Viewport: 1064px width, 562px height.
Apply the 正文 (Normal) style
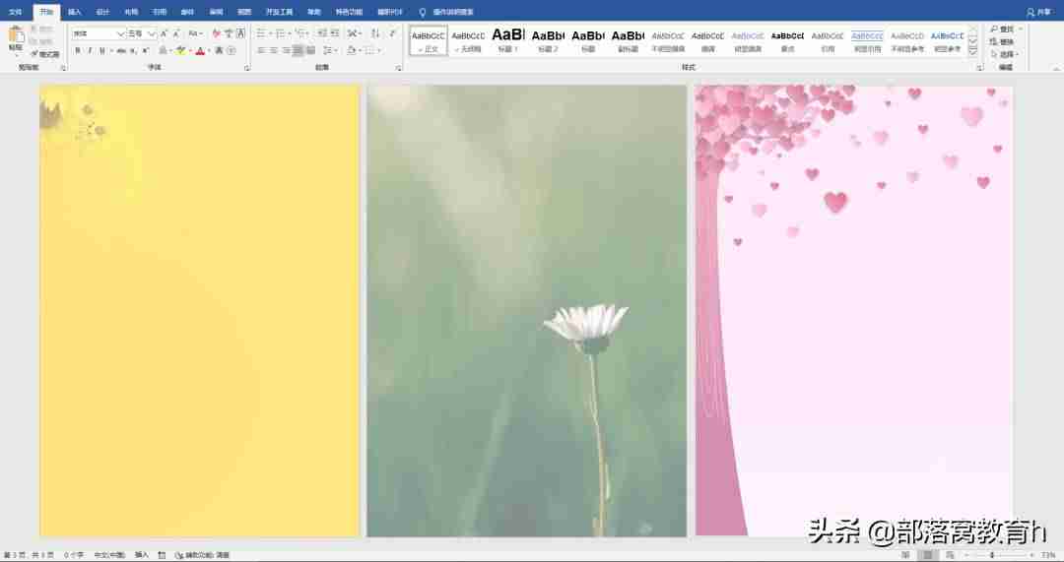point(429,40)
